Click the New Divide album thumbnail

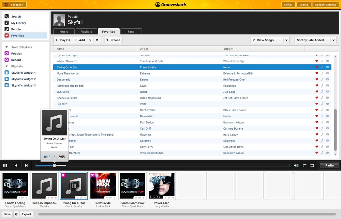coord(103,186)
